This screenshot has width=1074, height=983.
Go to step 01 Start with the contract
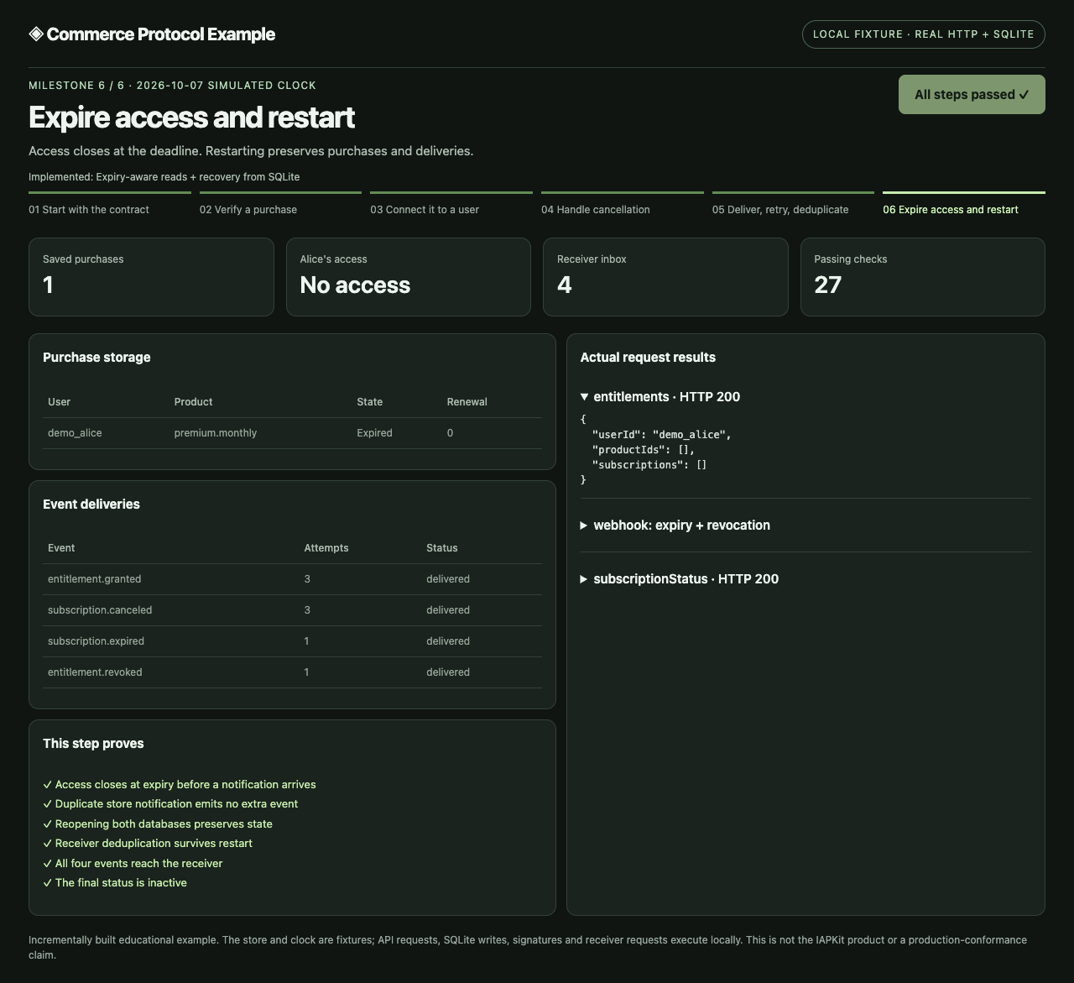pyautogui.click(x=110, y=204)
